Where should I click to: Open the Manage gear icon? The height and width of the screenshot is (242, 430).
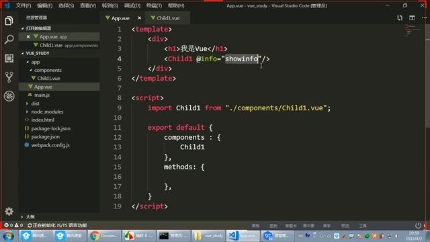click(x=9, y=211)
